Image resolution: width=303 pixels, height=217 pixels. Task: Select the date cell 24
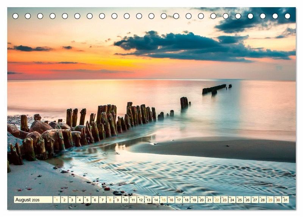pos(232,200)
